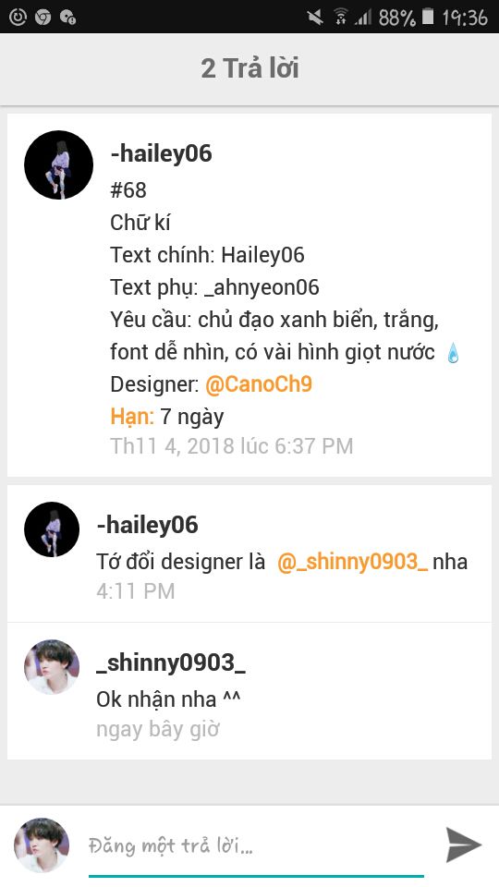Tap the water droplet emoji in the post
Image resolution: width=499 pixels, height=887 pixels.
tap(453, 353)
